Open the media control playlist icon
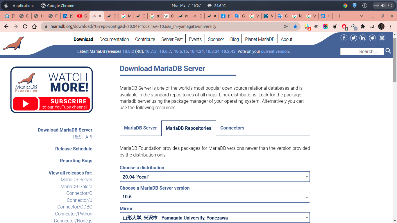The width and height of the screenshot is (397, 223). point(372,26)
